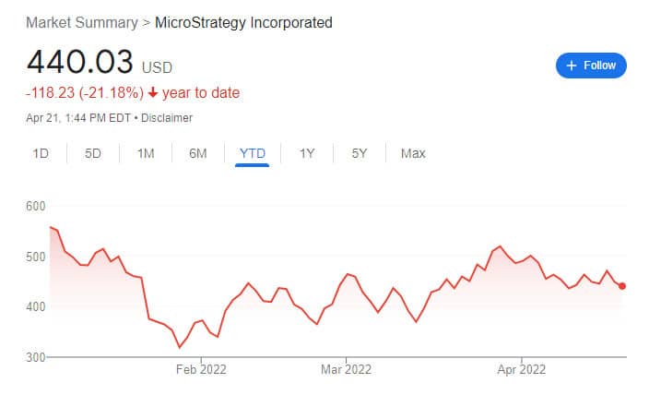Open the 5Y range tab
Image resolution: width=649 pixels, height=395 pixels.
pyautogui.click(x=360, y=153)
